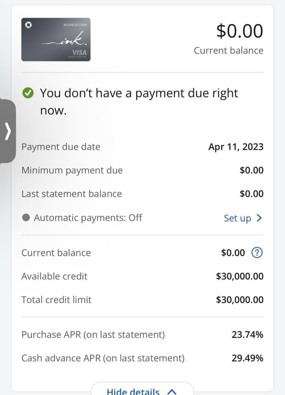Click the Available credit $30,000.00 amount
This screenshot has height=395, width=285.
coord(240,276)
